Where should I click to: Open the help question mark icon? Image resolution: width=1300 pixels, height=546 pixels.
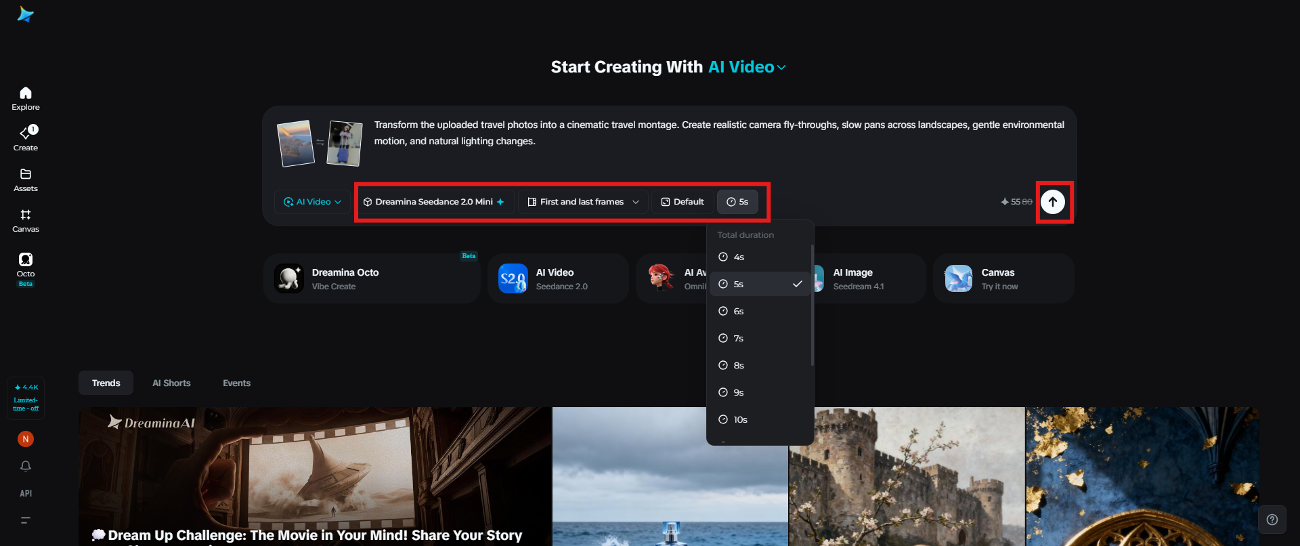pyautogui.click(x=1272, y=520)
